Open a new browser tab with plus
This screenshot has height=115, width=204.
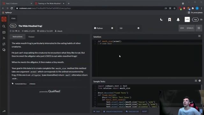[69, 4]
